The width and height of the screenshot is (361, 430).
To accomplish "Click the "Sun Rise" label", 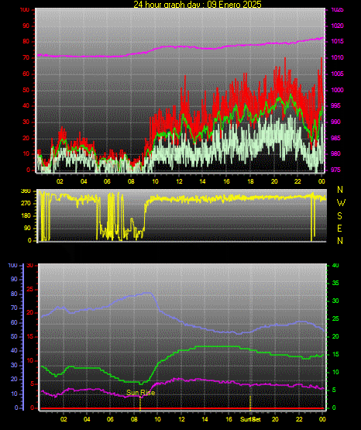I will 141,393.
